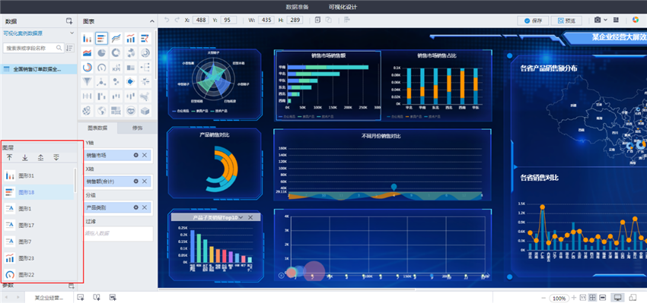Decrease zoom with minus button
Viewport: 647px width, 303px height.
coord(543,298)
